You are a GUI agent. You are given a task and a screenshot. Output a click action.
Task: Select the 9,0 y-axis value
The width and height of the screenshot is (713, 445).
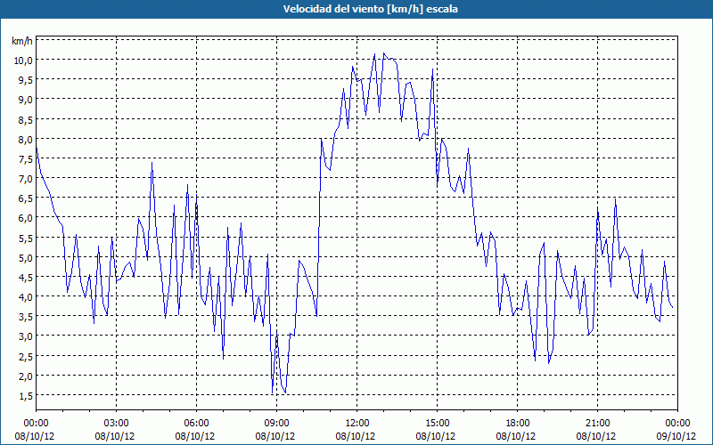24,100
